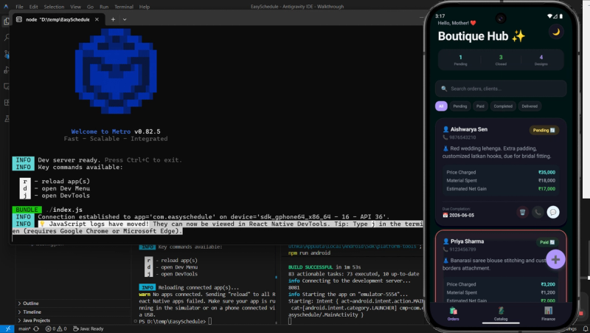Open the Selection menu
Viewport: 590px width, 333px height.
pos(54,7)
